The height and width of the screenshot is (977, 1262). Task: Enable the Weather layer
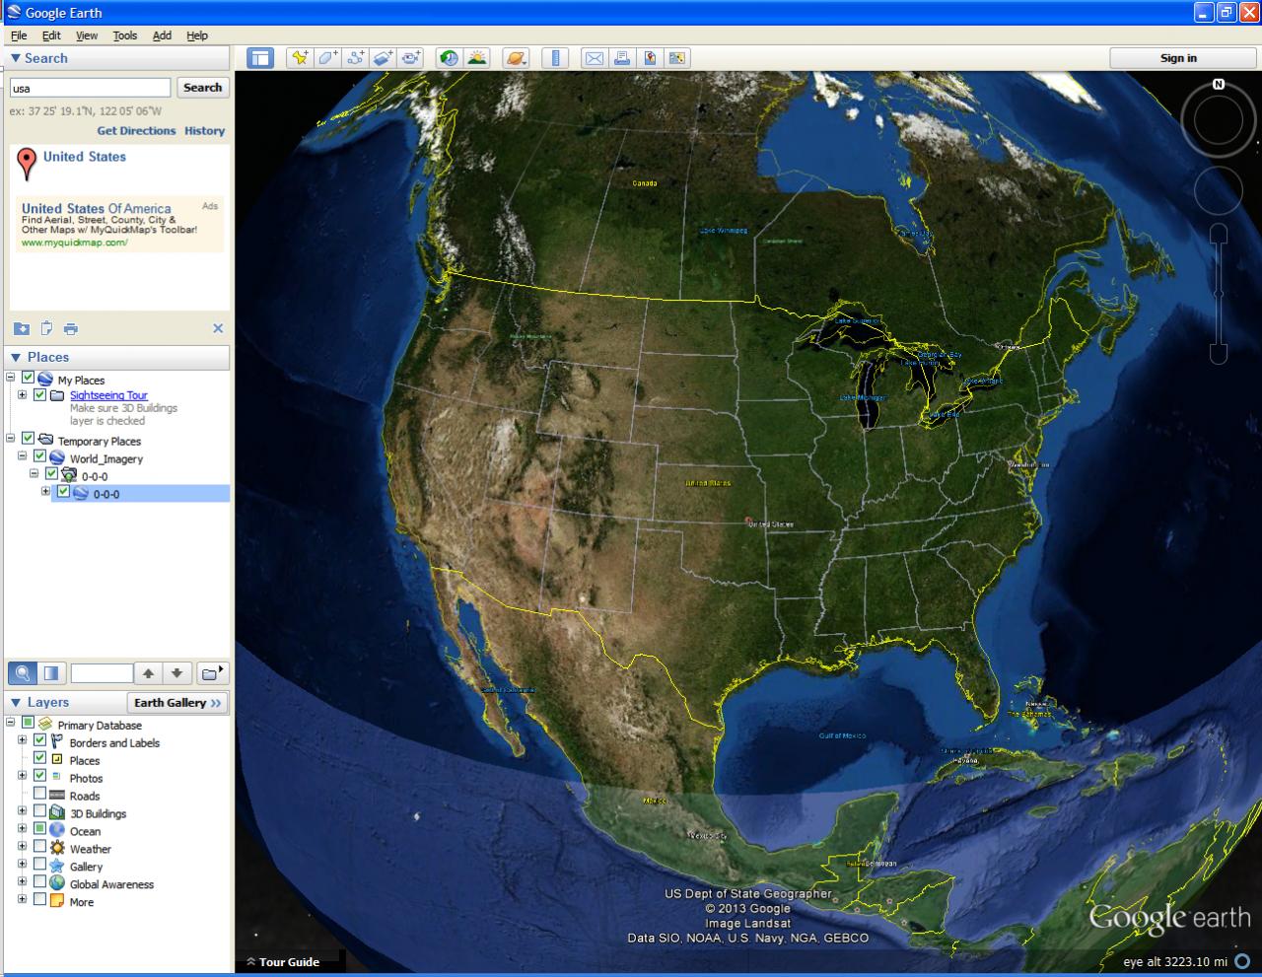(x=39, y=849)
